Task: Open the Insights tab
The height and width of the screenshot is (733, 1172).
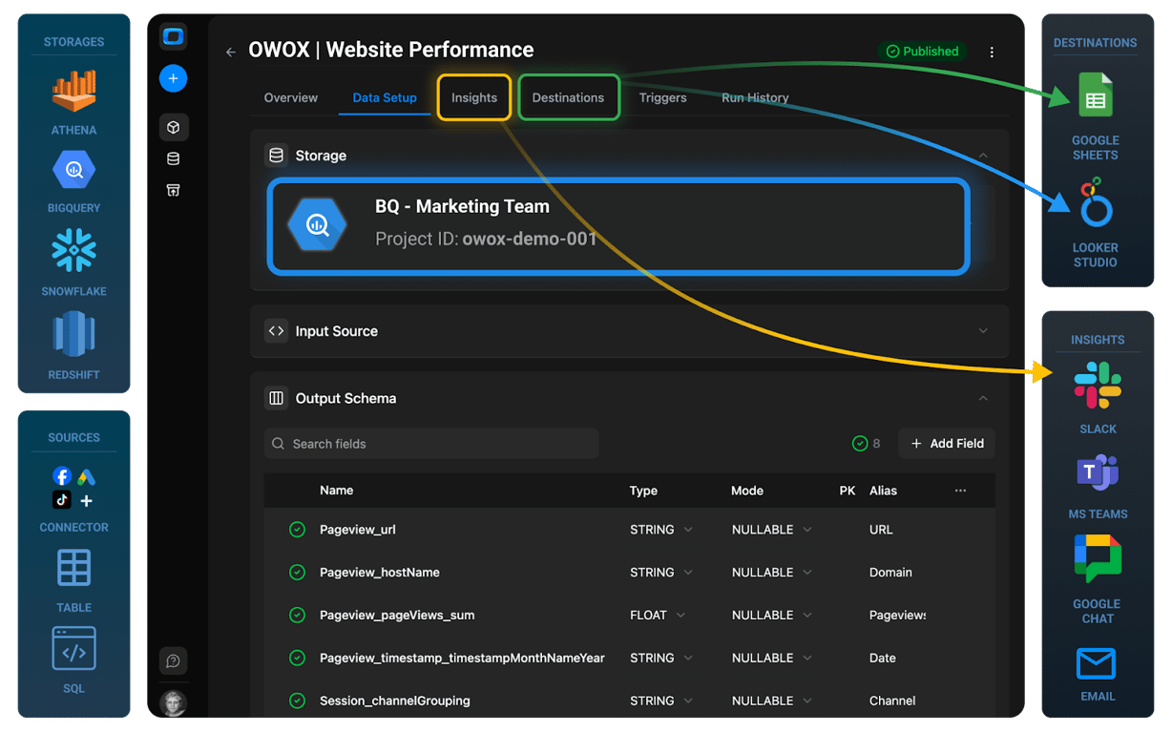Action: click(474, 97)
